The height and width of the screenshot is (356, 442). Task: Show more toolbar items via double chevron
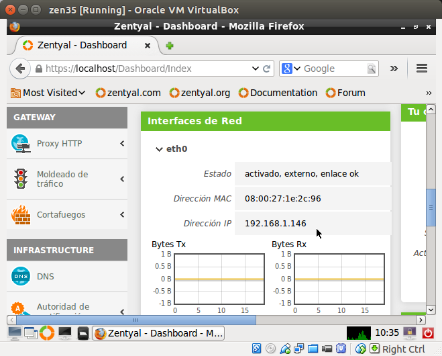click(394, 69)
